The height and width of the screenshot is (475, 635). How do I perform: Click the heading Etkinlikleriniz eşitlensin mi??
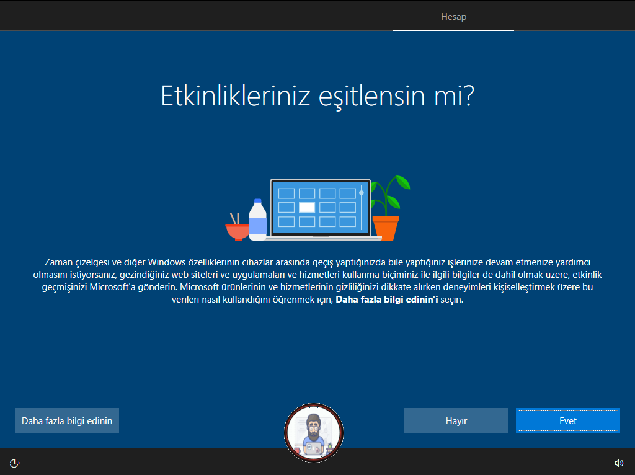click(317, 96)
